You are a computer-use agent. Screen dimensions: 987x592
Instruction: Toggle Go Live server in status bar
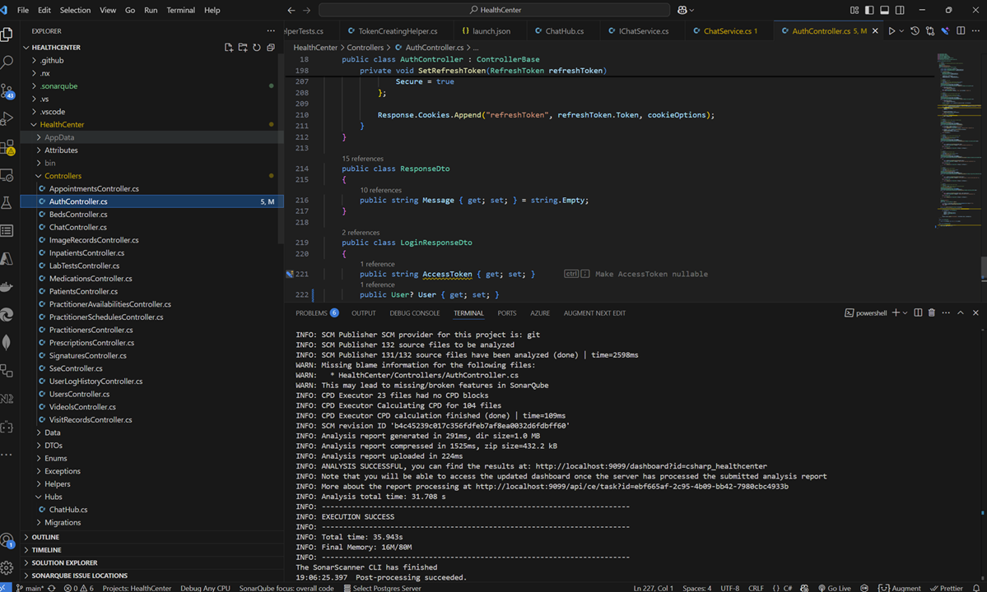point(834,588)
